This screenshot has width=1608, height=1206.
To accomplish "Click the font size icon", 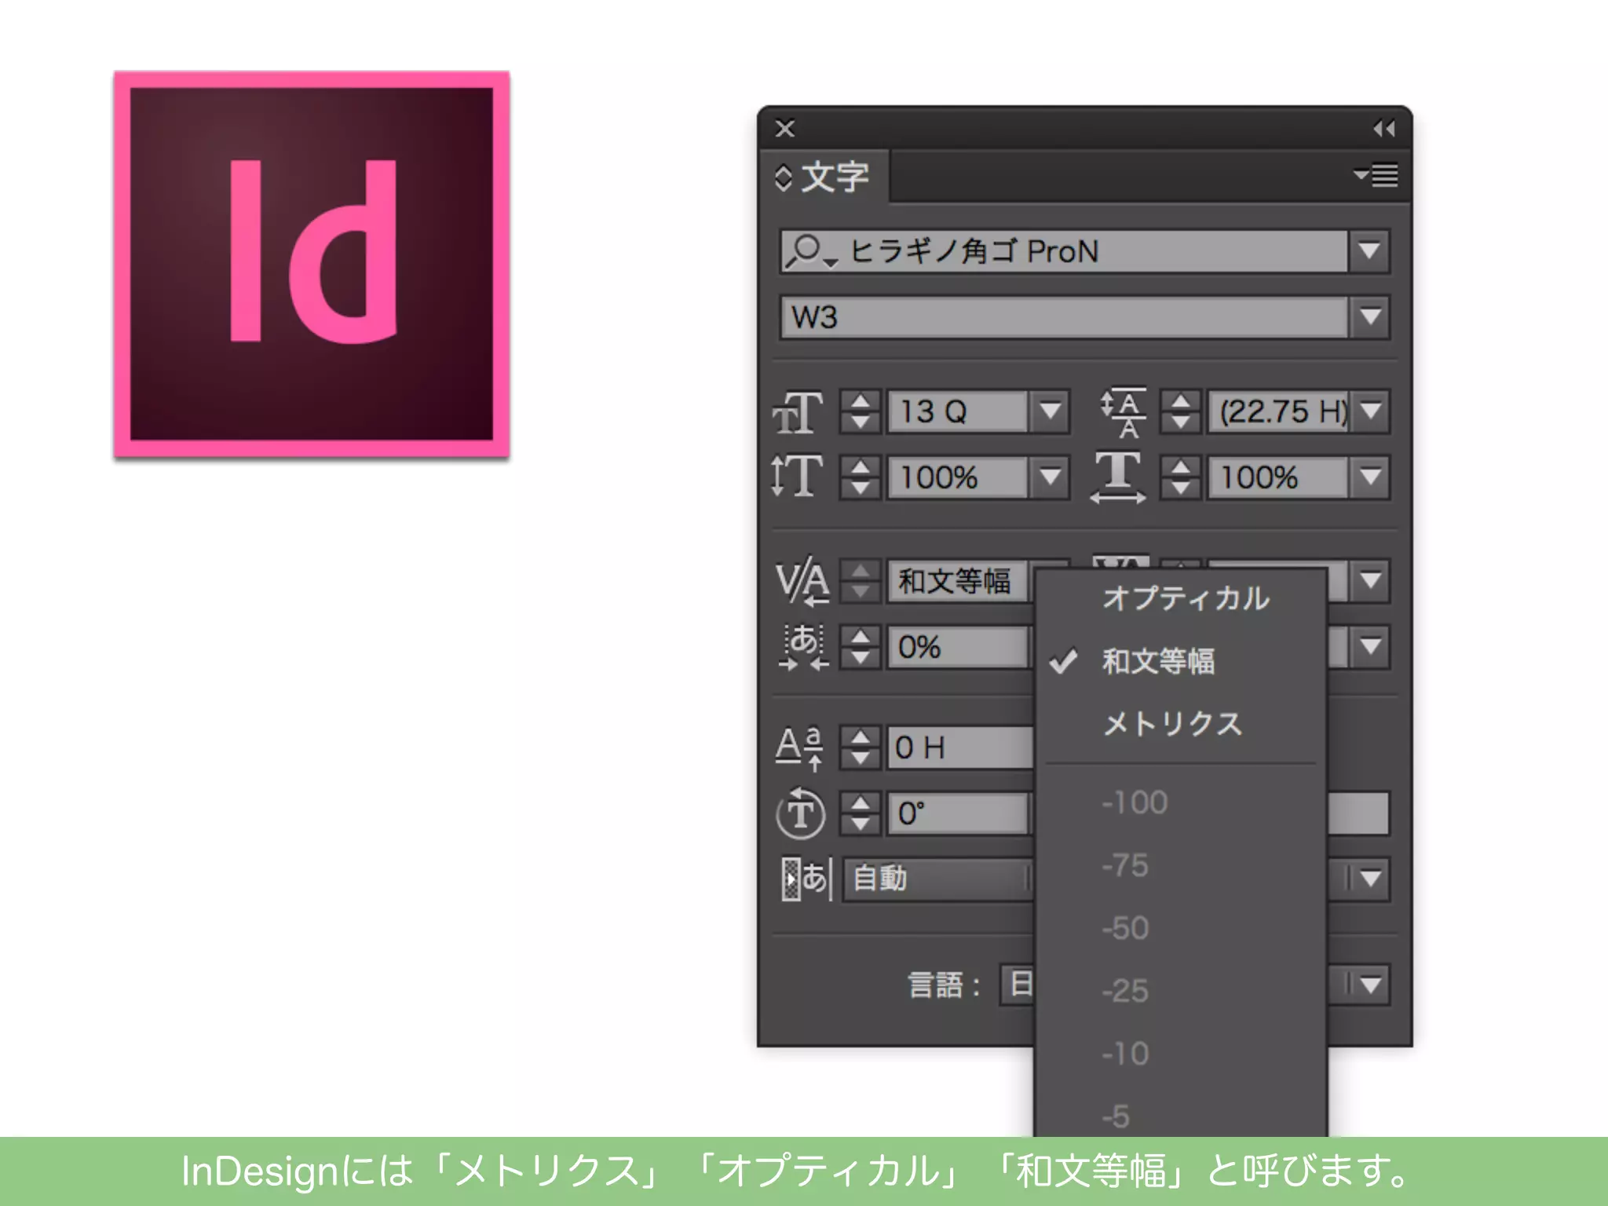I will point(799,411).
